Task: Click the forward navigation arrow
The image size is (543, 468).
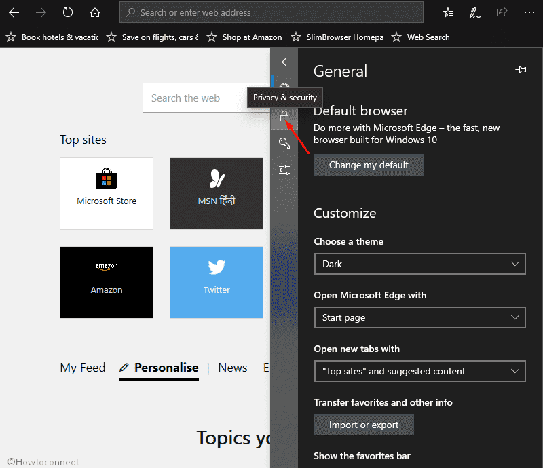Action: pyautogui.click(x=41, y=13)
